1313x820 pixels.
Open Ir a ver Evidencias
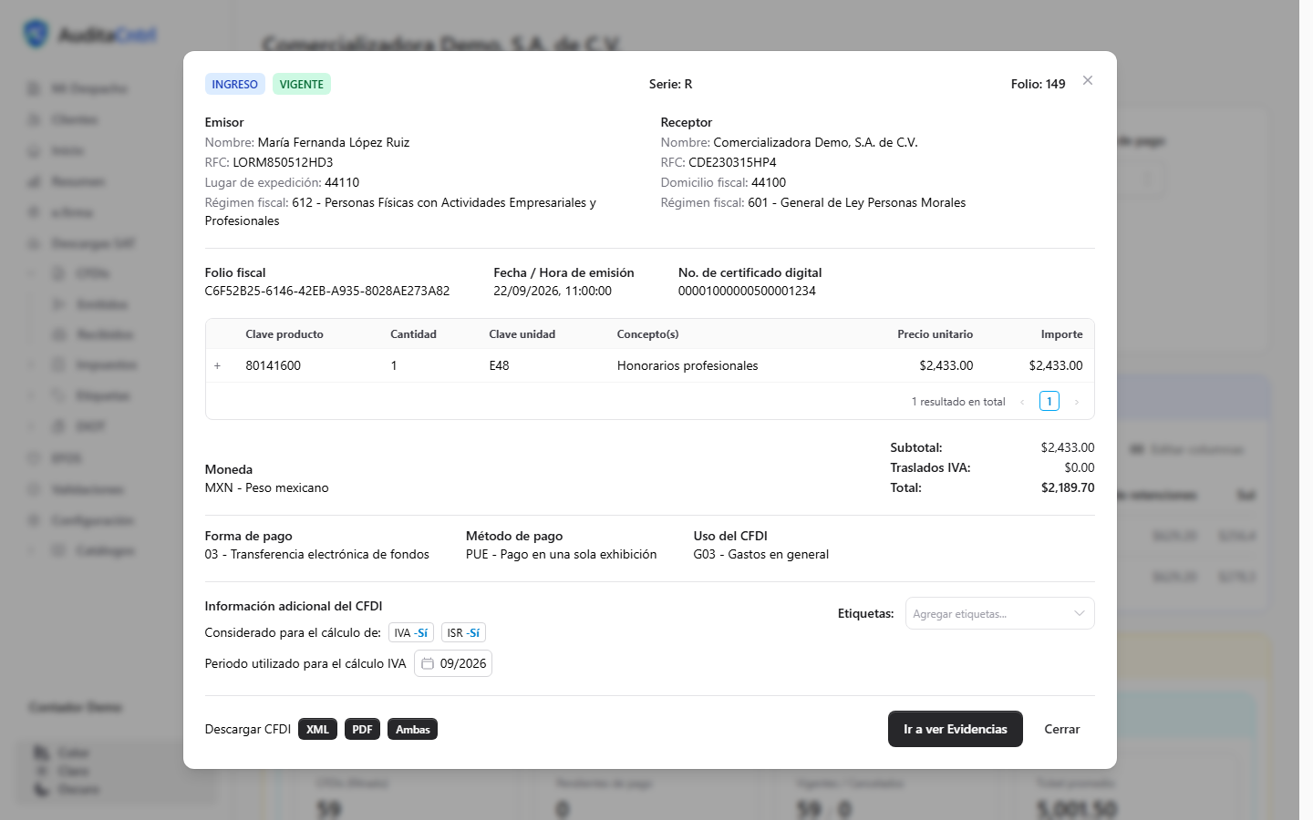pyautogui.click(x=955, y=729)
